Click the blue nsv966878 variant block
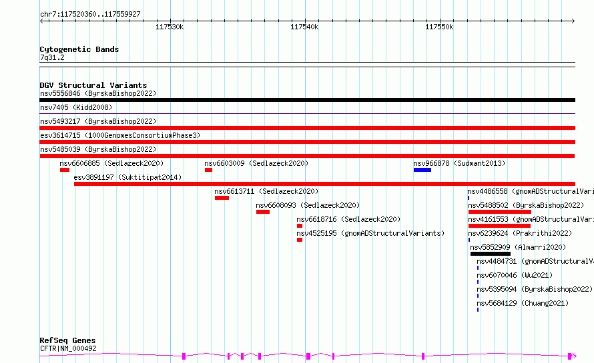 422,170
